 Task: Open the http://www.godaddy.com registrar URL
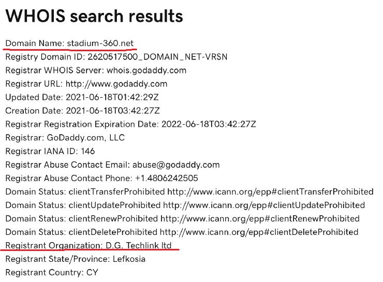pos(116,84)
